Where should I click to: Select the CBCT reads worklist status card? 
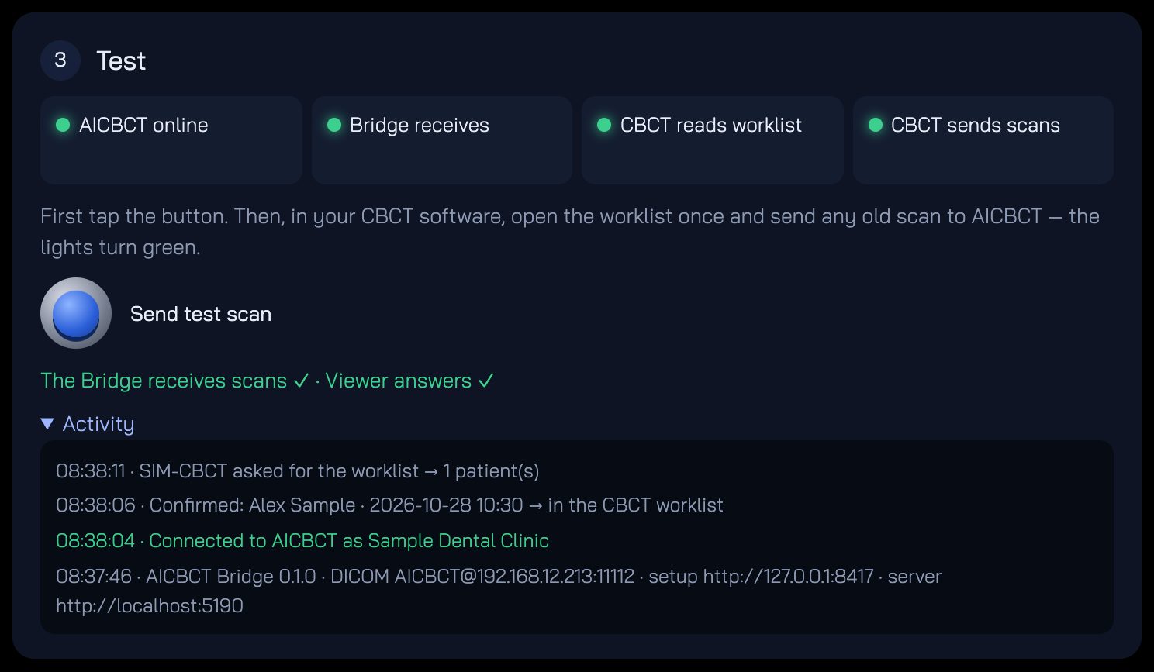[713, 140]
